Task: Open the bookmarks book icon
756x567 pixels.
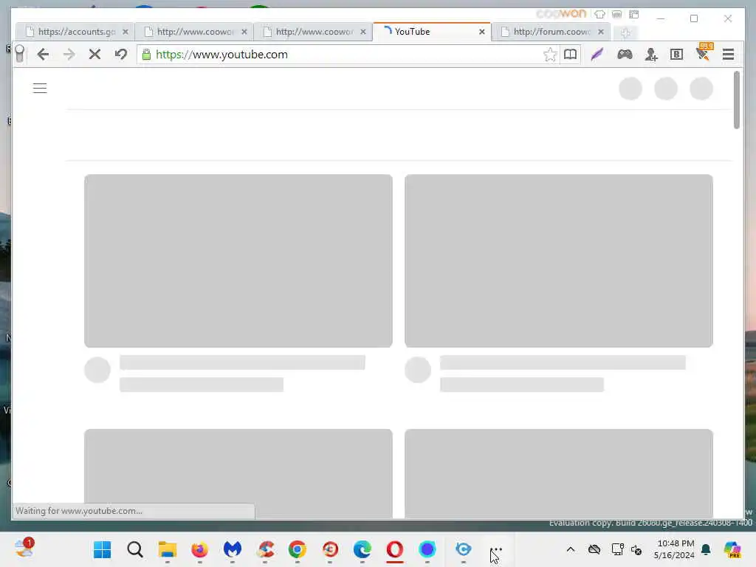Action: pyautogui.click(x=571, y=54)
